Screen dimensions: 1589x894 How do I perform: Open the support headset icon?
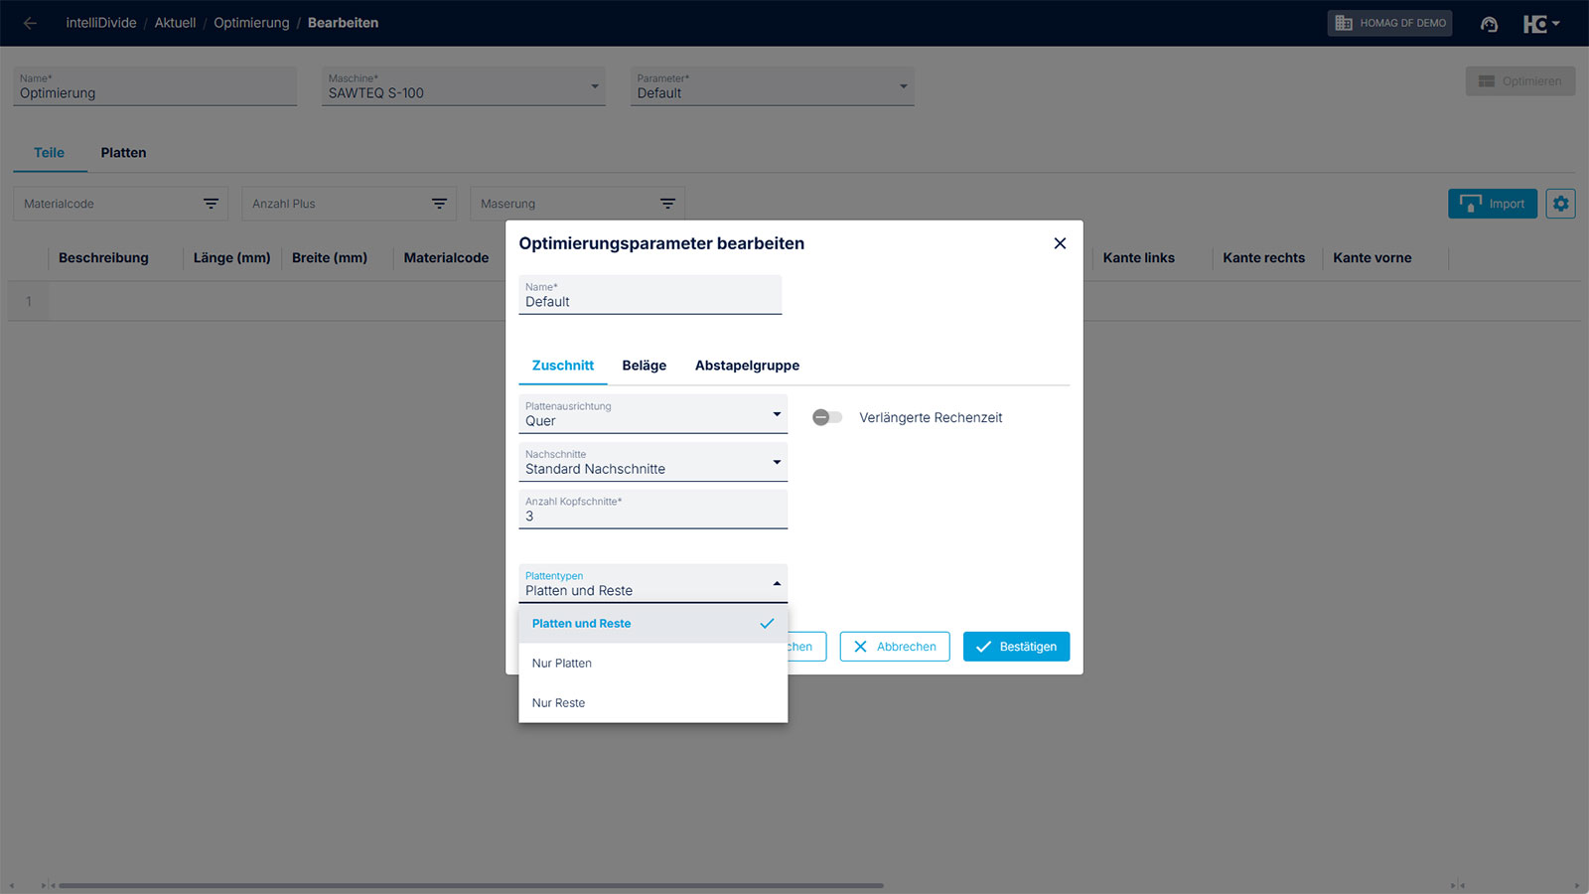(x=1489, y=24)
